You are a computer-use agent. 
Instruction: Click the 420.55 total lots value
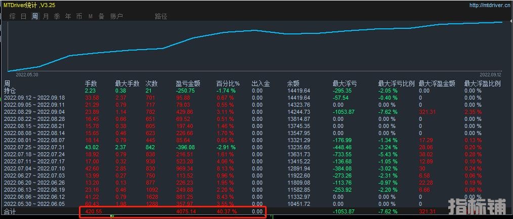coord(94,211)
